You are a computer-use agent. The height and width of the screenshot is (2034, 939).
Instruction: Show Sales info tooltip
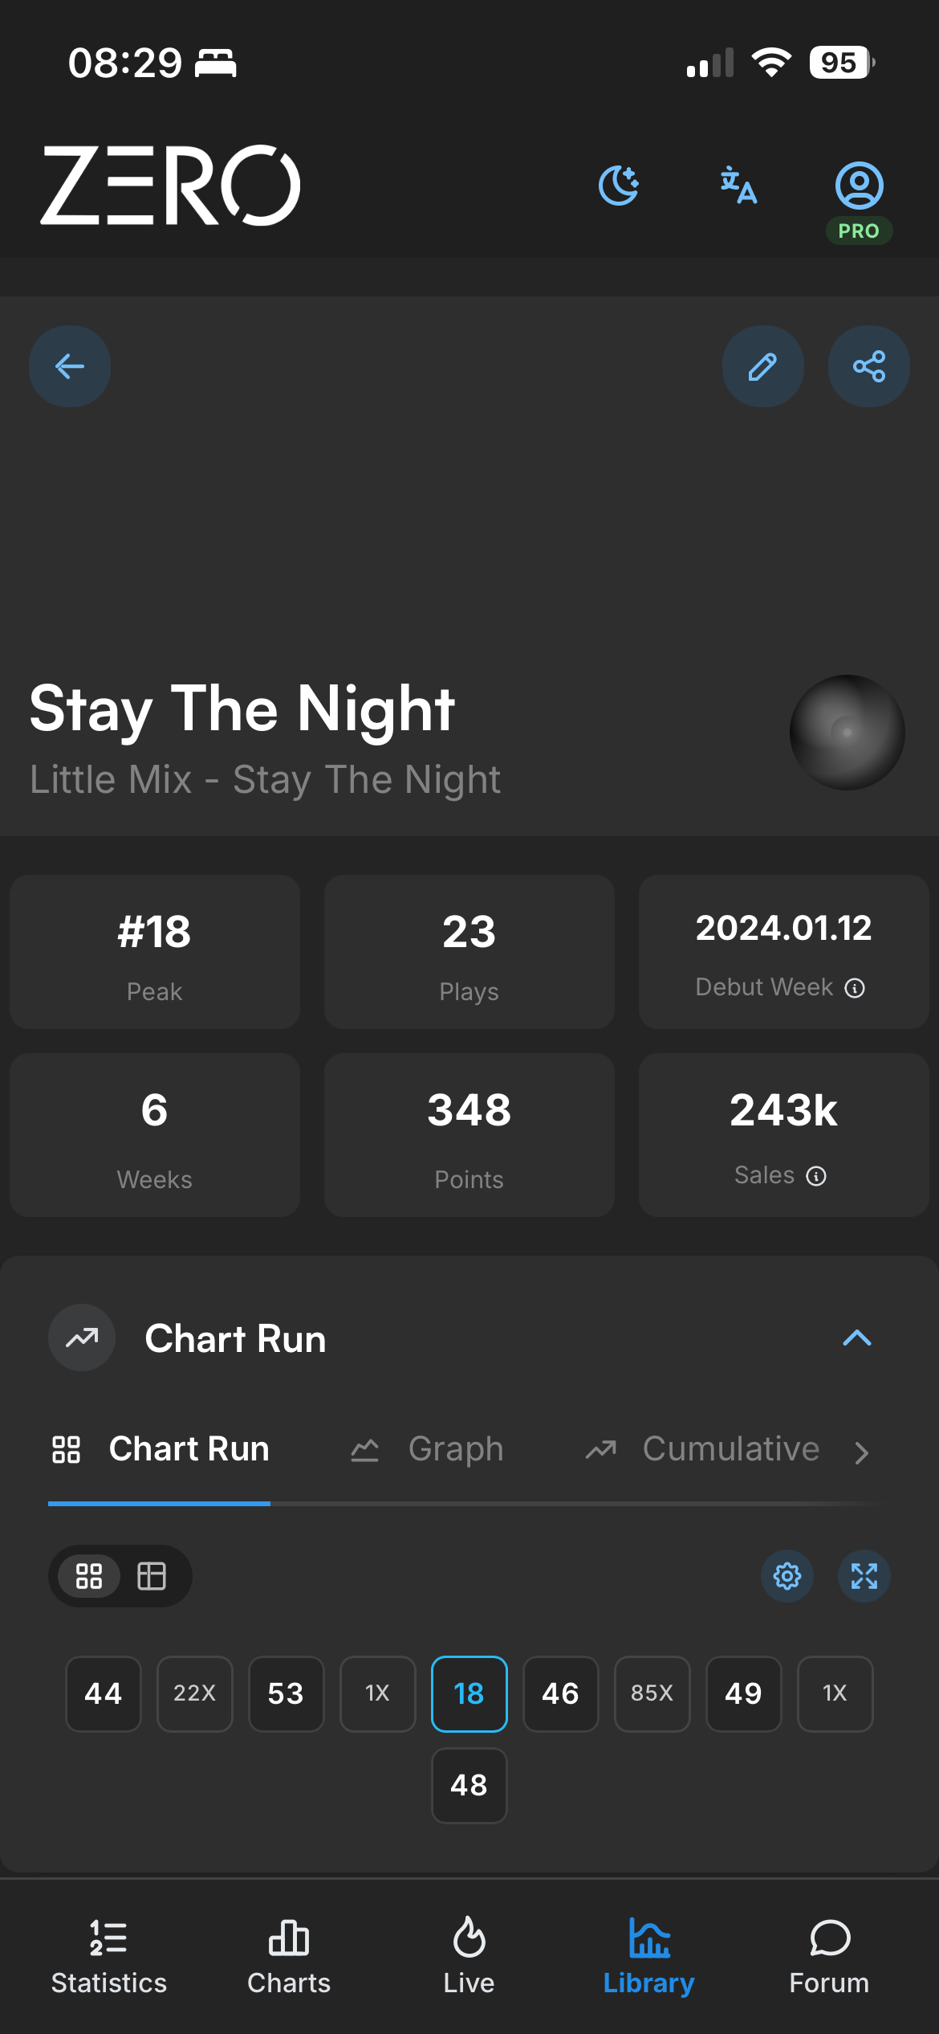816,1176
